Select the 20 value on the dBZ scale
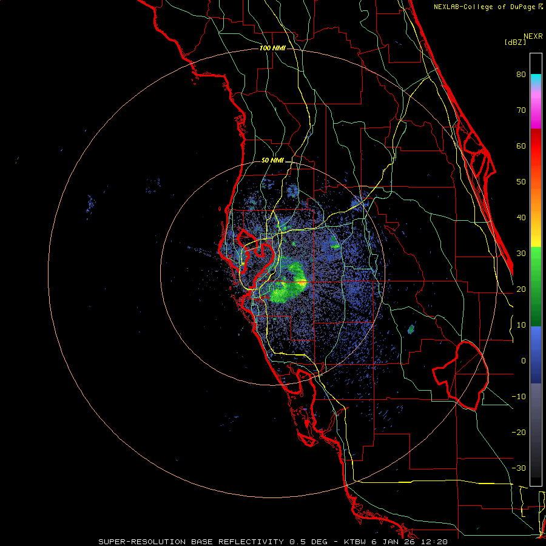 (x=521, y=289)
